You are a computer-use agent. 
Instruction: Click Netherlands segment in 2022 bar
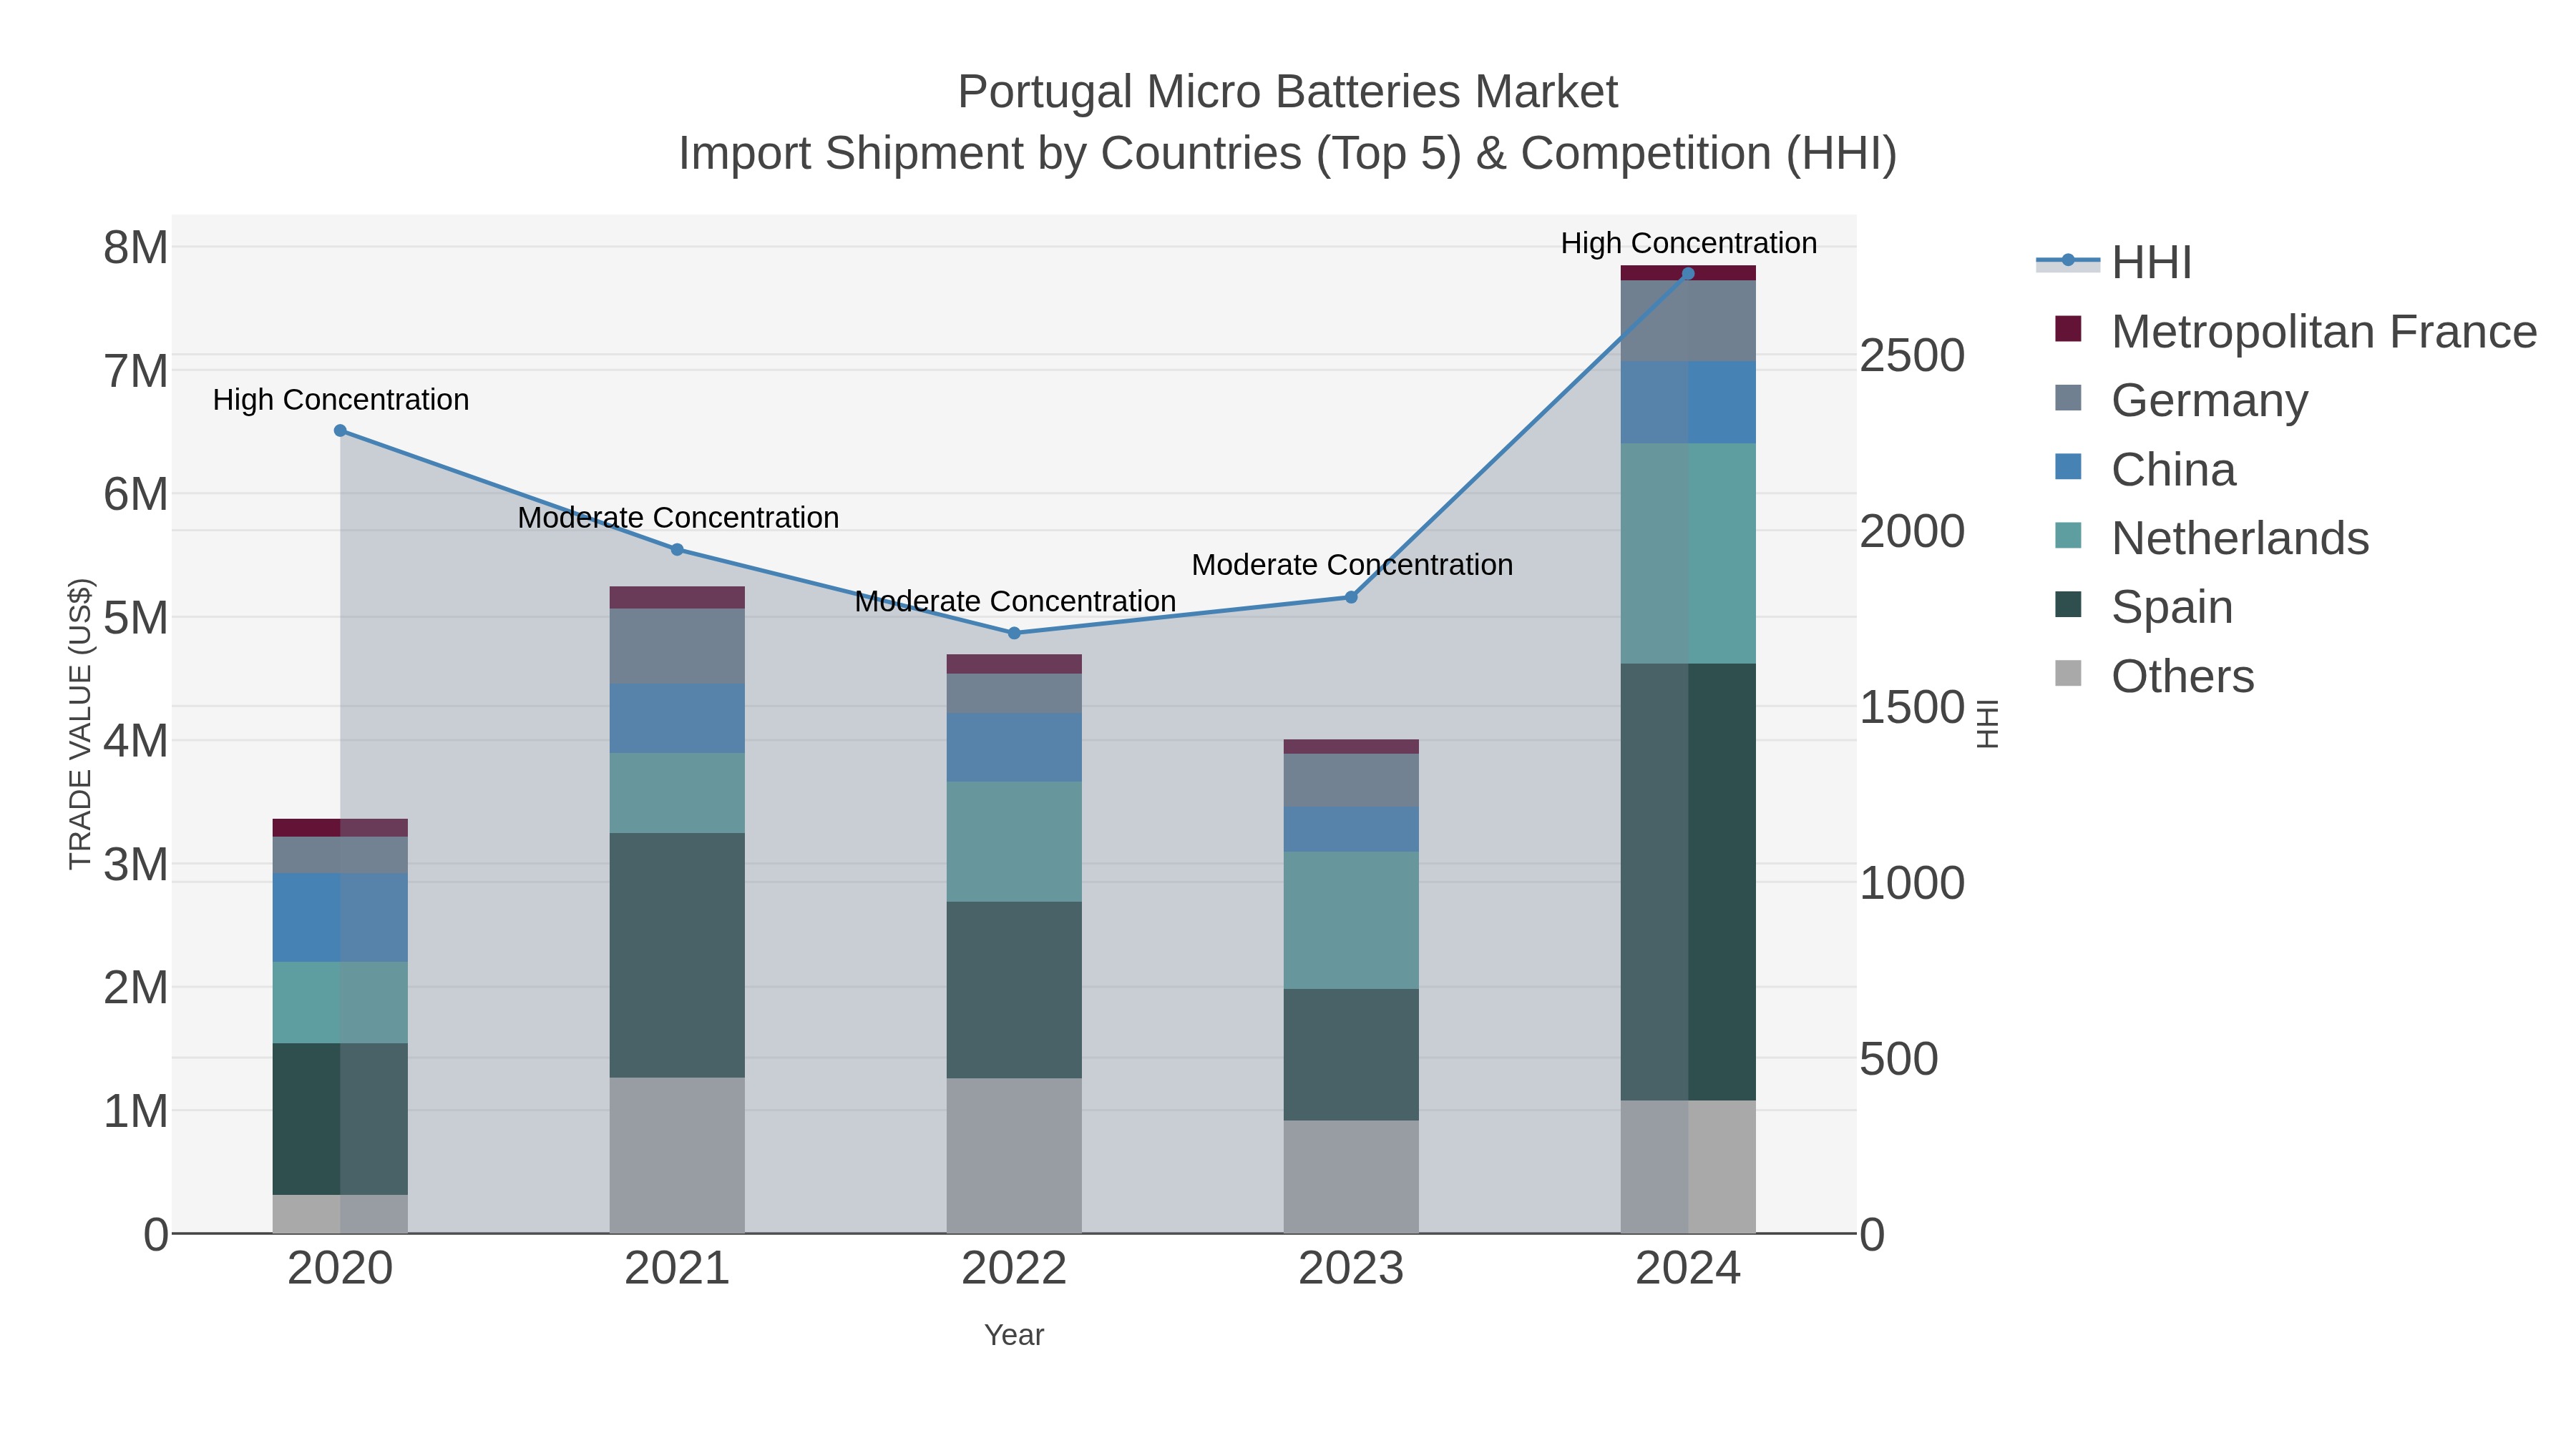[x=1014, y=842]
